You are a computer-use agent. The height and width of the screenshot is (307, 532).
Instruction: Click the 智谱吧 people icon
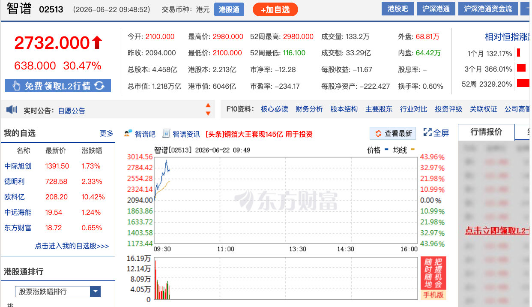128,134
